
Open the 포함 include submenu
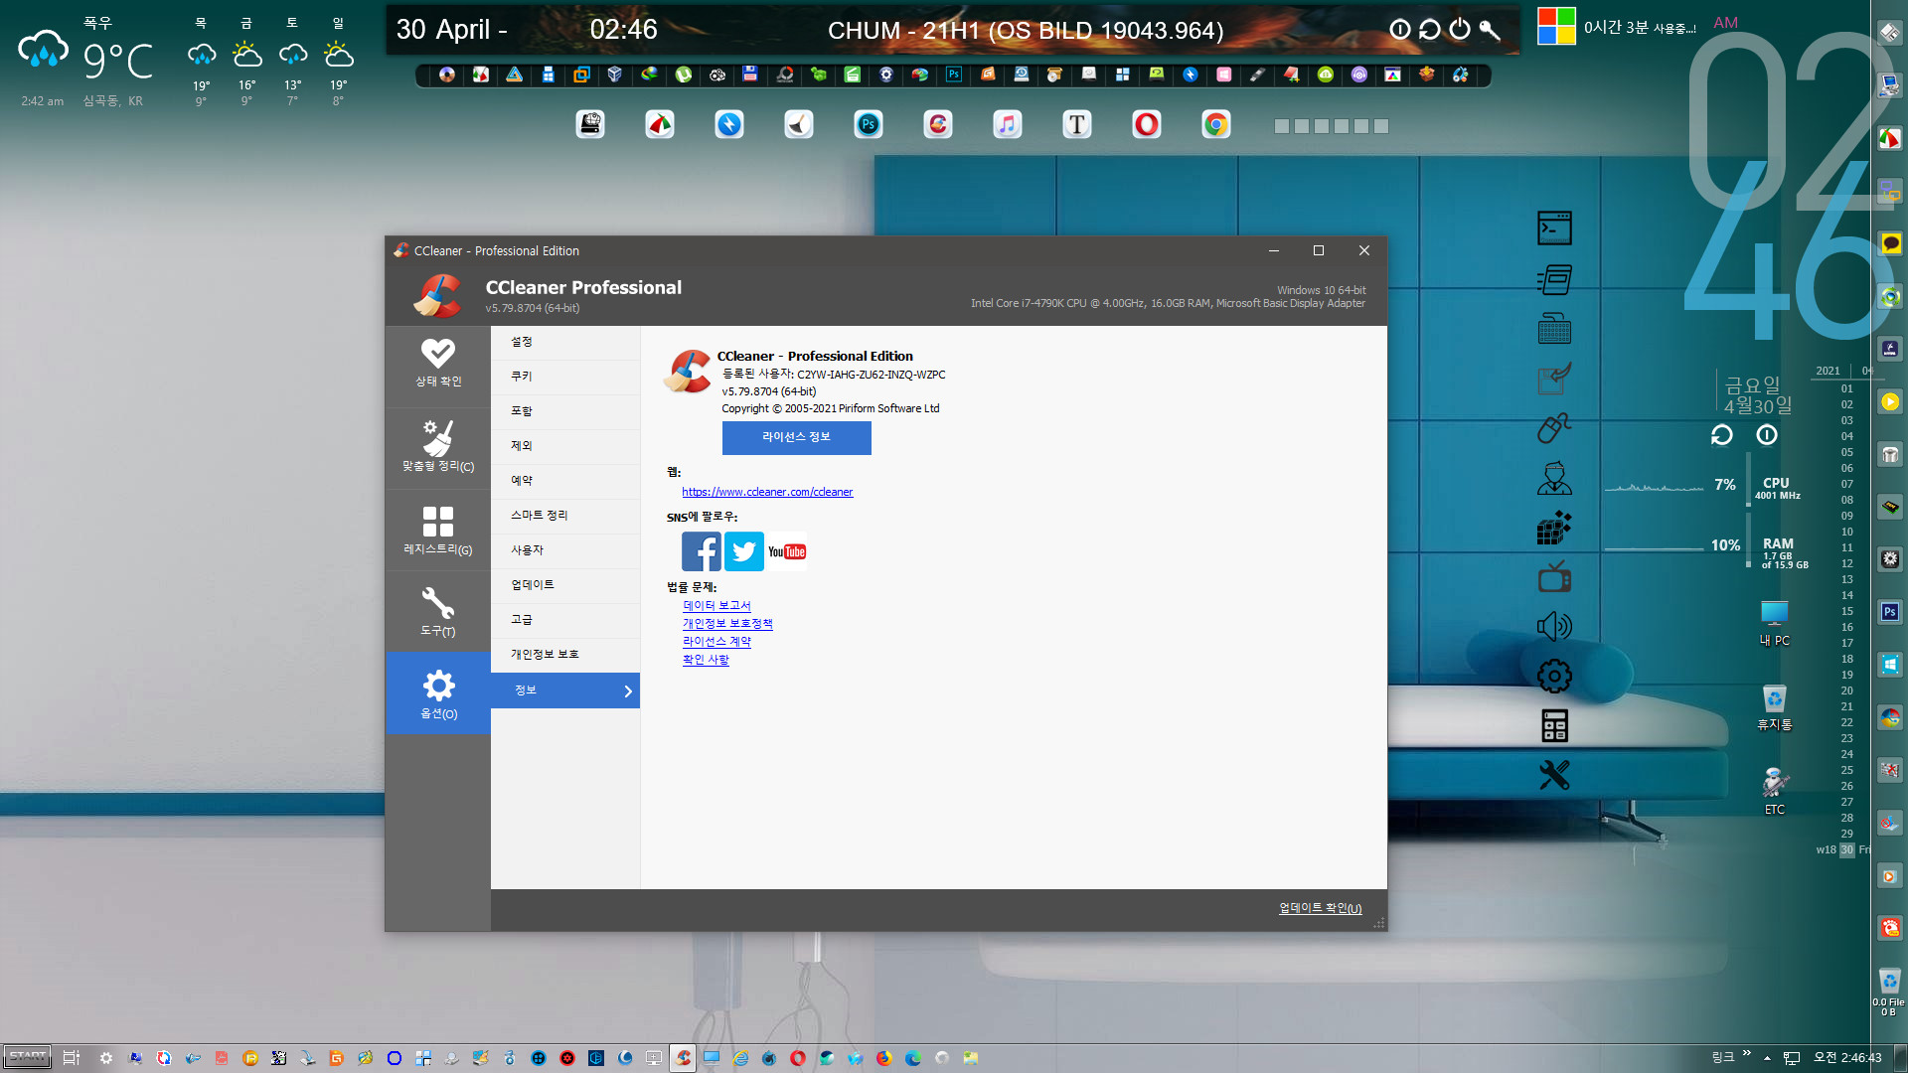(x=565, y=411)
